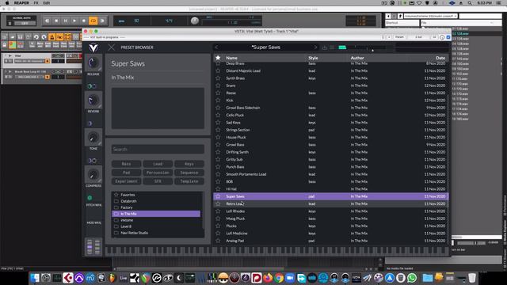This screenshot has width=507, height=285.
Task: Click REAPER transport stop button
Action: (x=56, y=21)
